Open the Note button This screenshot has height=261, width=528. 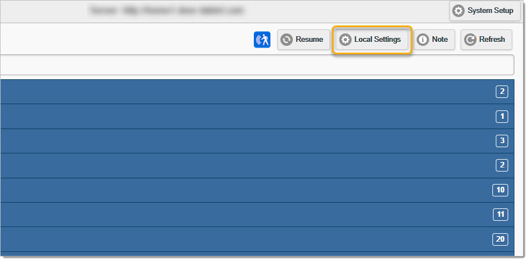click(434, 40)
